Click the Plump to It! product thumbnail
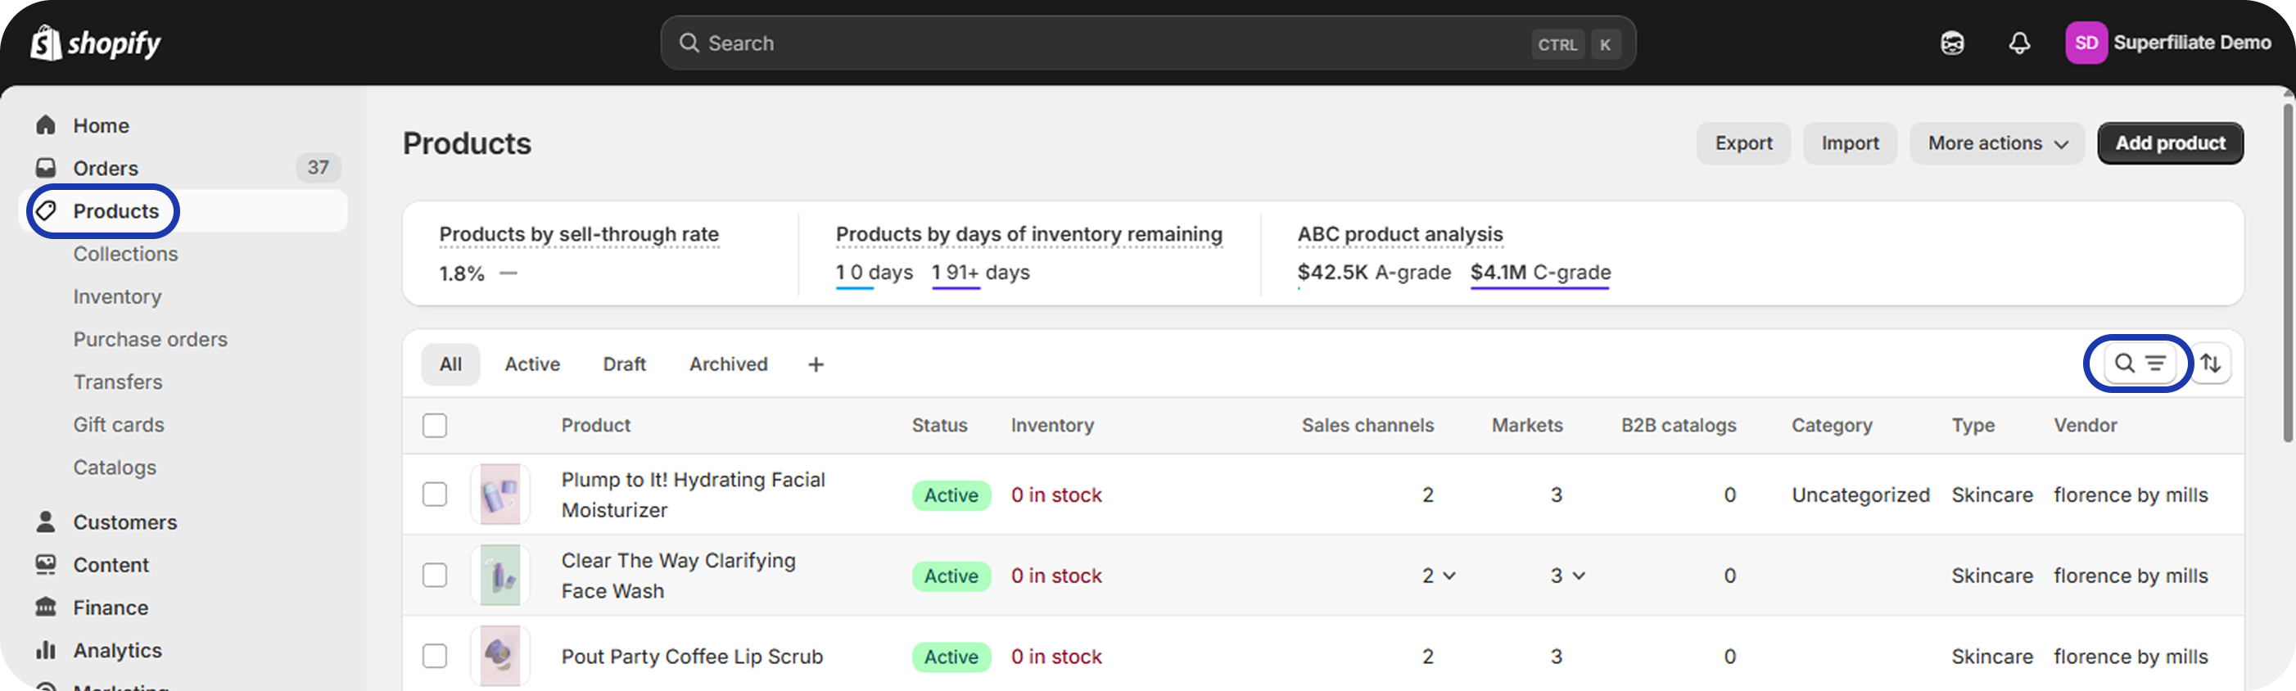Screen dimensions: 2296x691 click(x=500, y=494)
